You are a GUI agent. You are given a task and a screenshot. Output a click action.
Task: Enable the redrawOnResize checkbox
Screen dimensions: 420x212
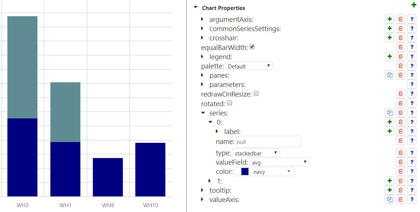256,94
